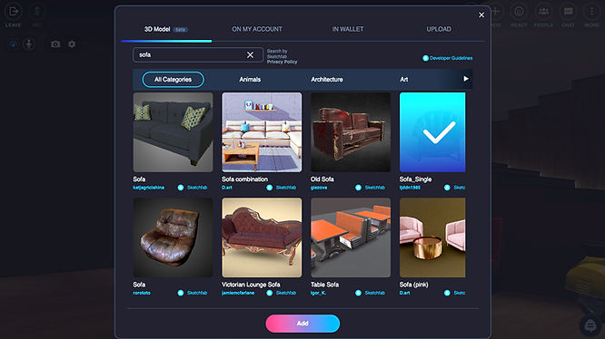
Task: Click Sketchfab icon under katjagricishina's Sofa
Action: coord(181,188)
